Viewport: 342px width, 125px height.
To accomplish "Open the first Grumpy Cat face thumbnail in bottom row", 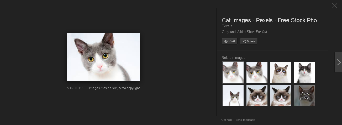I will coord(257,96).
